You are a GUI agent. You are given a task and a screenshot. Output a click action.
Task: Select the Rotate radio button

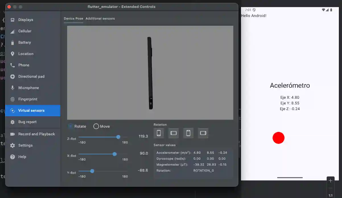pyautogui.click(x=70, y=126)
